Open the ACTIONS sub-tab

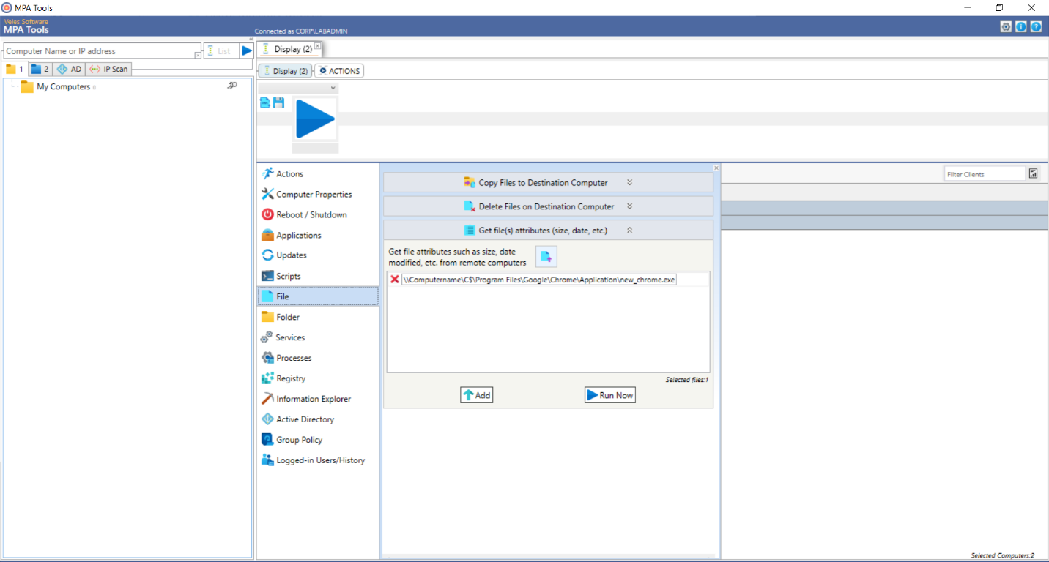tap(339, 71)
